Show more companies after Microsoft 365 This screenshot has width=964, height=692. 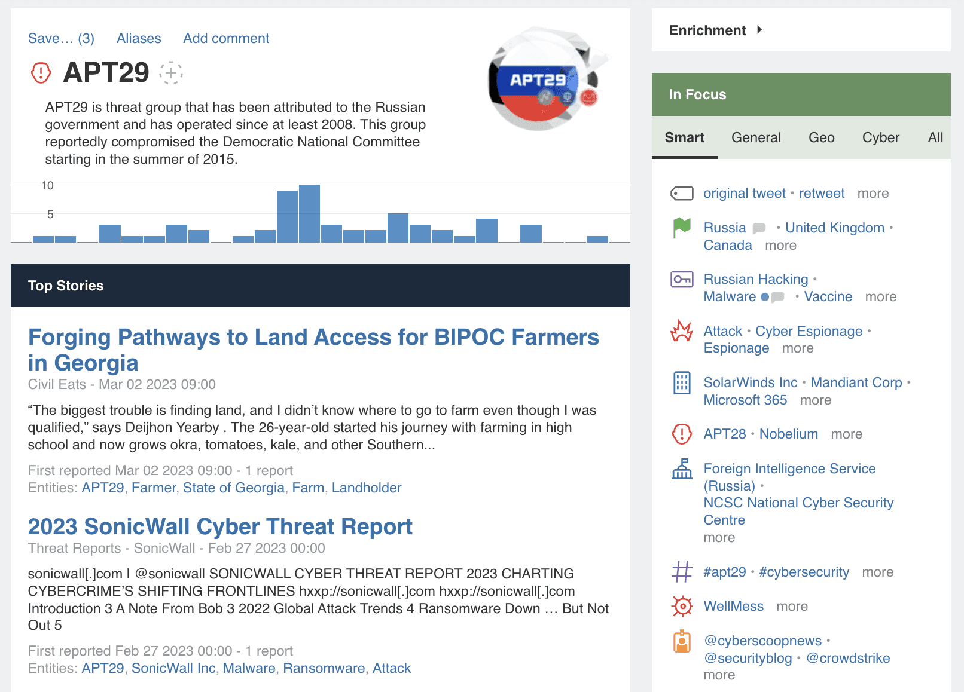[x=816, y=400]
